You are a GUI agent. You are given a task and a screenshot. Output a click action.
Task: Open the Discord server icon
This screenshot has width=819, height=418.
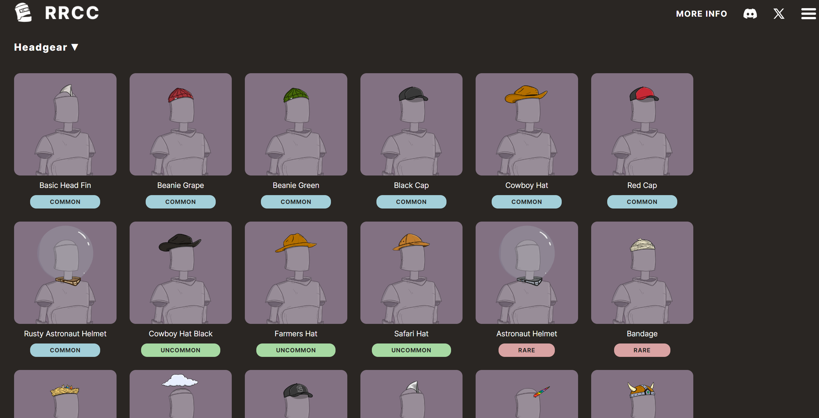[750, 14]
